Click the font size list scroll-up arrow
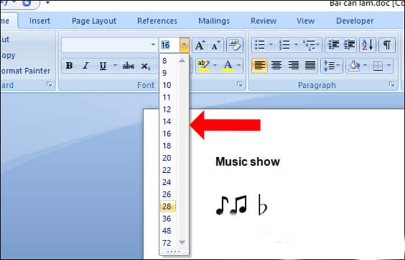The width and height of the screenshot is (405, 260). 182,61
